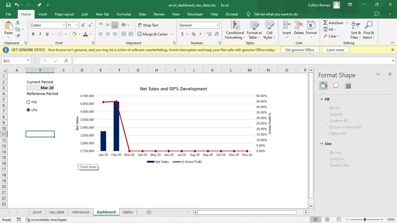Click the Fill & Line paint bucket icon

click(x=323, y=86)
